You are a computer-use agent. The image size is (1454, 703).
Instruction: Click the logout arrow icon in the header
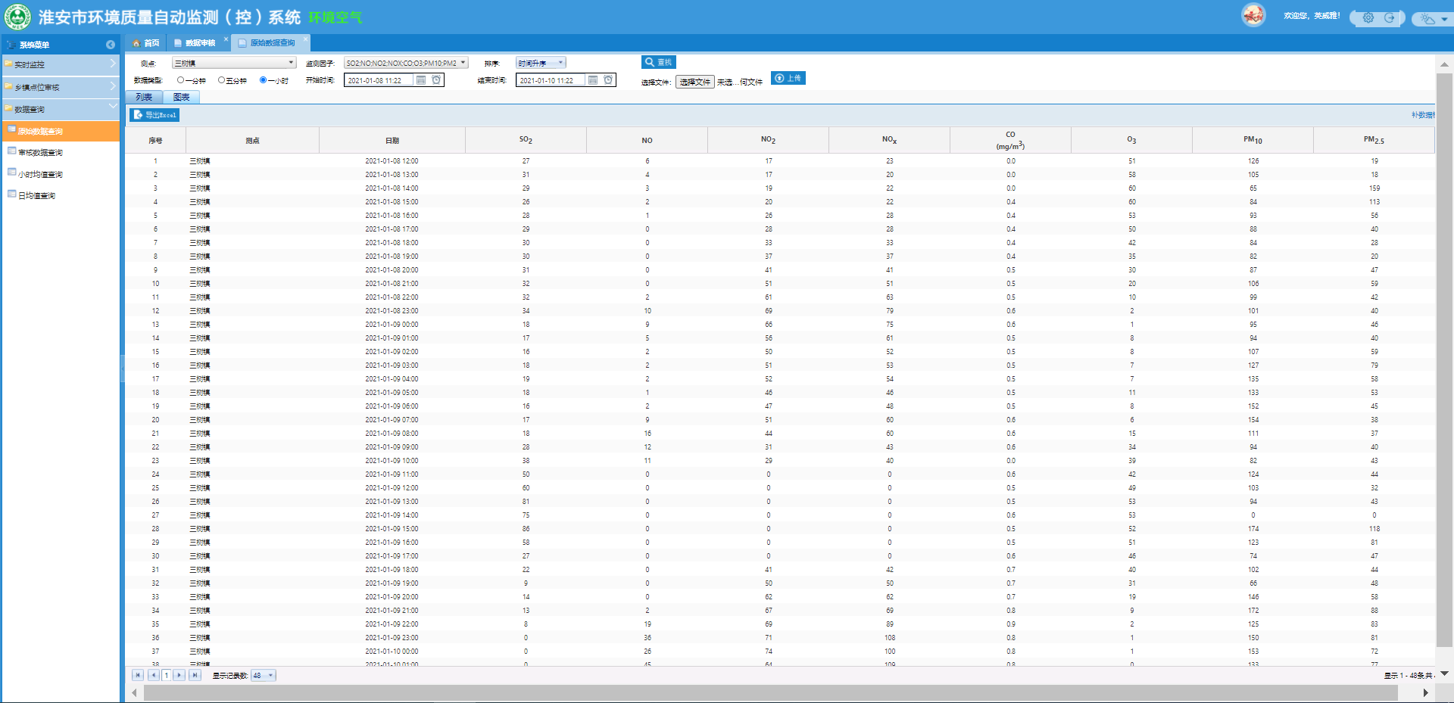(1390, 18)
